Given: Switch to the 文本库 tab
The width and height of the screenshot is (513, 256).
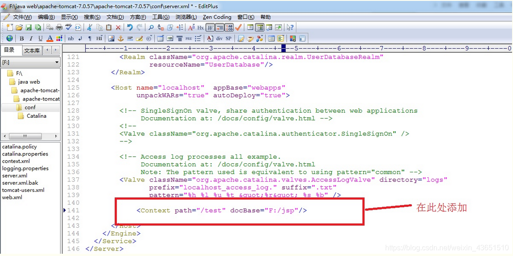Looking at the screenshot, I should (x=32, y=50).
